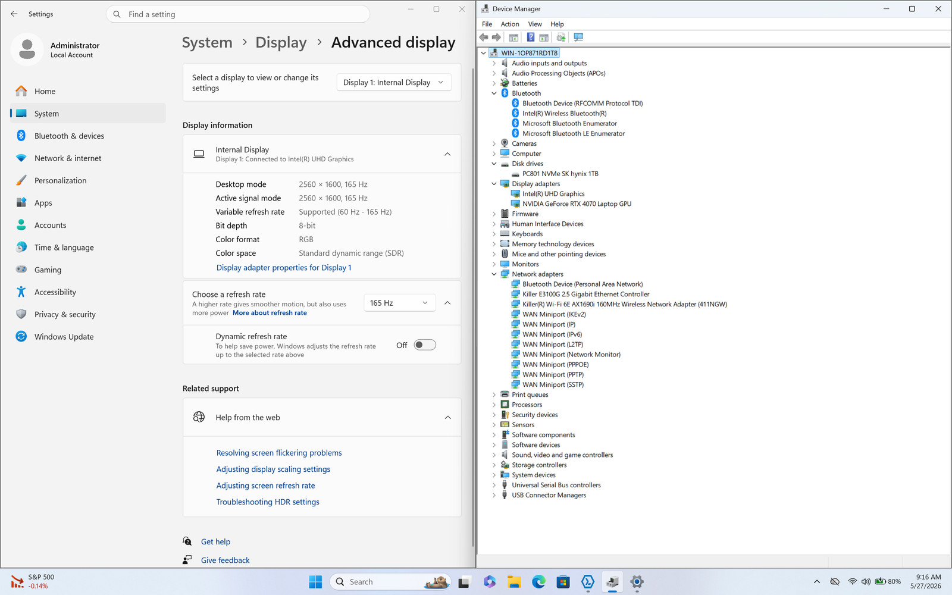
Task: Collapse the Internal Display information card
Action: [447, 154]
